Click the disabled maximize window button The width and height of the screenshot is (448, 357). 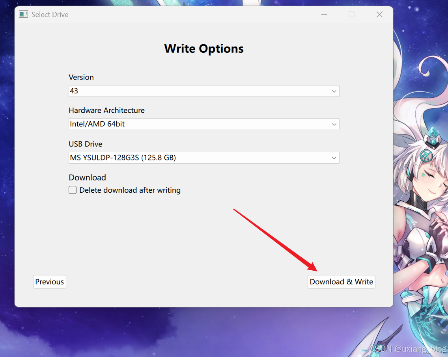coord(352,15)
